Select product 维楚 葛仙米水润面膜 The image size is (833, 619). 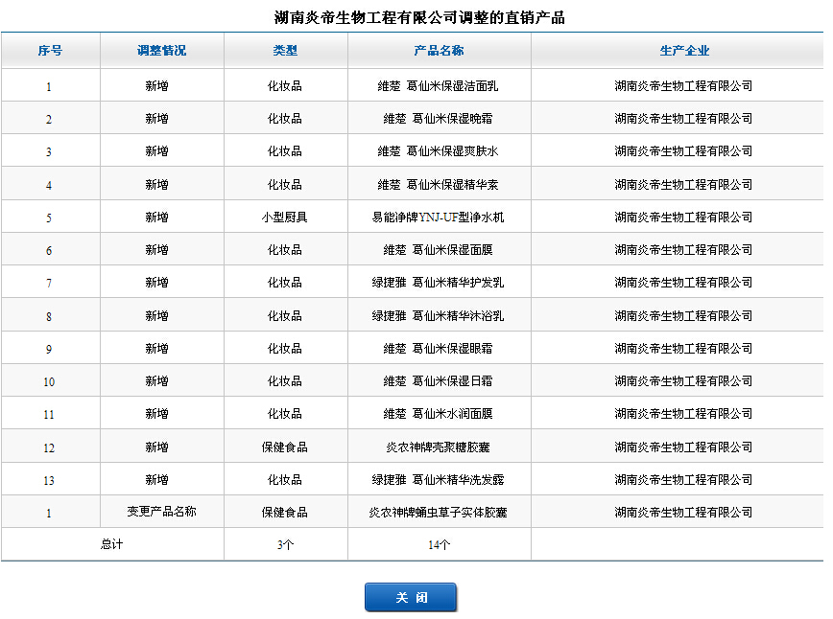click(438, 414)
